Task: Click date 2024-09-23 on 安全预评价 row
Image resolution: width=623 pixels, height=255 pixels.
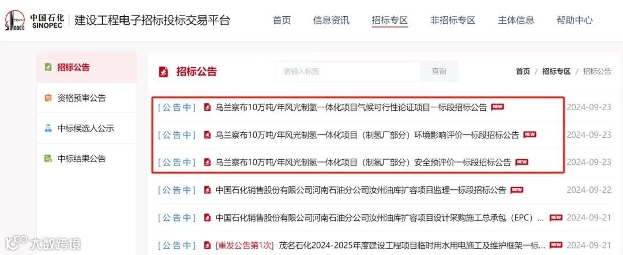Action: [589, 163]
